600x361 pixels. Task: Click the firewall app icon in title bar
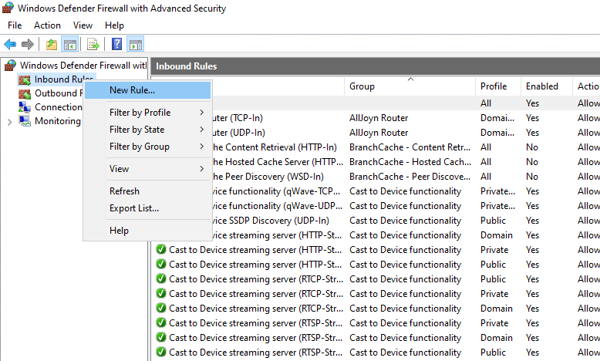coord(8,8)
